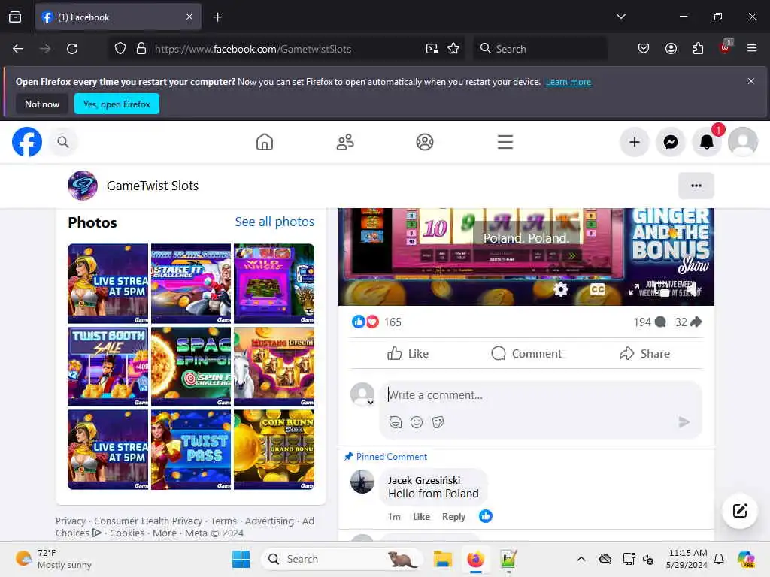Reload the page in Firefox
Screen dimensions: 770x577
(x=72, y=49)
